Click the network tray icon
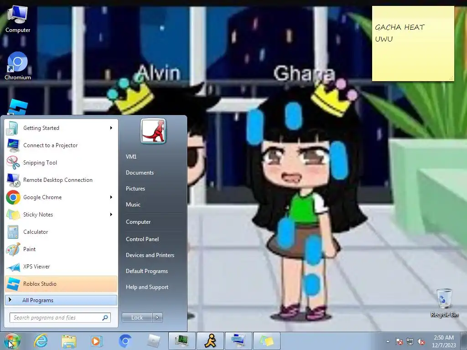This screenshot has height=350, width=467. (x=410, y=341)
